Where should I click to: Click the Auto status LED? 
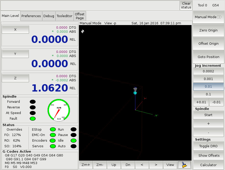[x=74, y=146]
